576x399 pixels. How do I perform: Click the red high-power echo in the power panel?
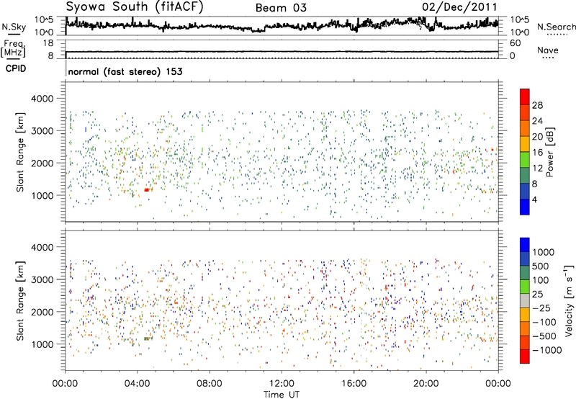(x=148, y=189)
